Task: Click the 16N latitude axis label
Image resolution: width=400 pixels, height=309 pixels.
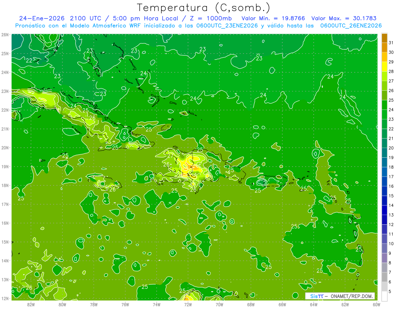Action: (x=5, y=223)
